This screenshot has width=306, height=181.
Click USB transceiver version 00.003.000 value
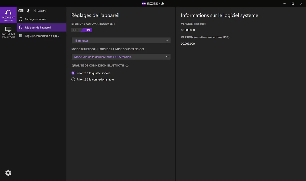click(x=188, y=44)
